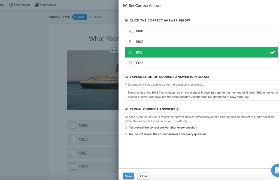This screenshot has width=279, height=180.
Task: Click the speech bubble icon beside Explanation heading
Action: 127,77
